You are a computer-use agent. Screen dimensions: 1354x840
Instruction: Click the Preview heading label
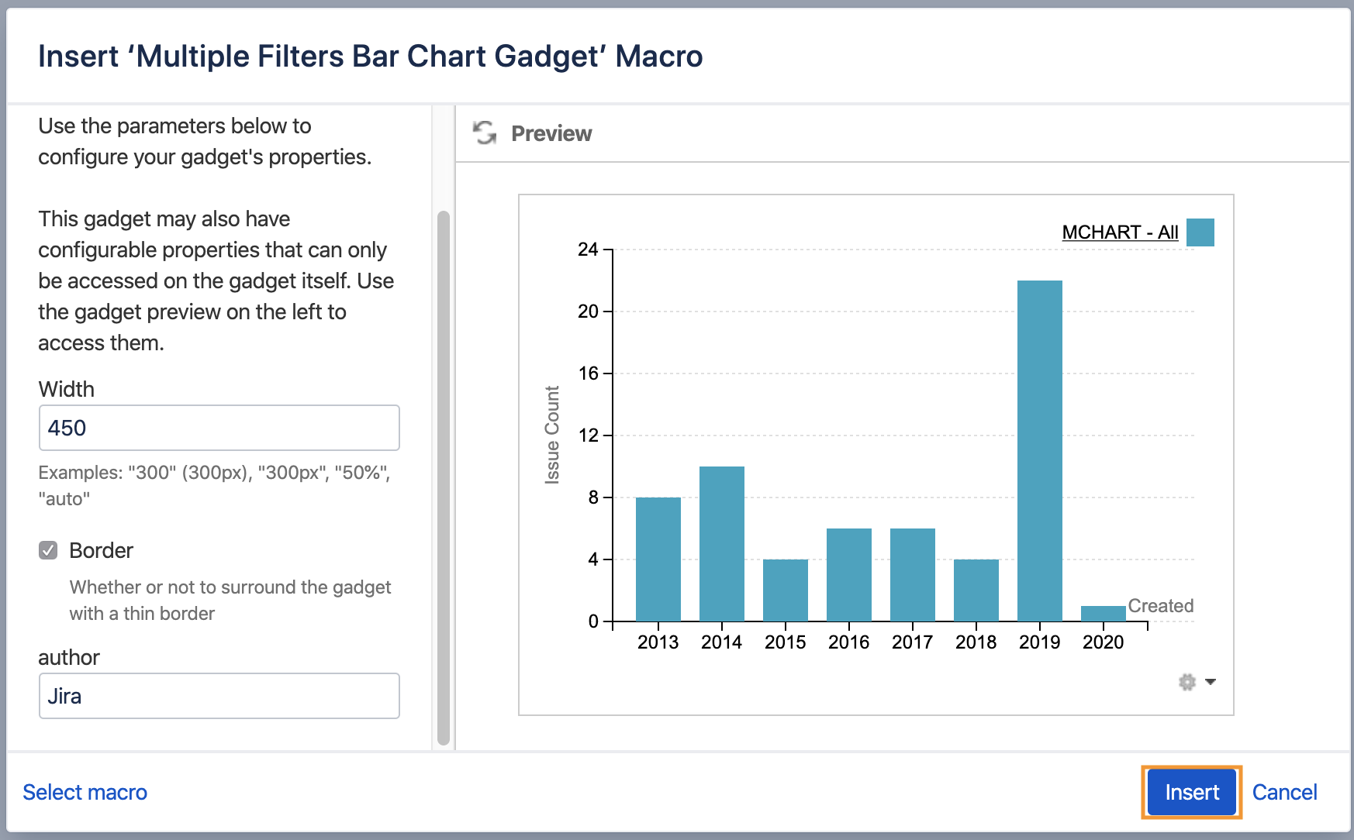(x=551, y=133)
